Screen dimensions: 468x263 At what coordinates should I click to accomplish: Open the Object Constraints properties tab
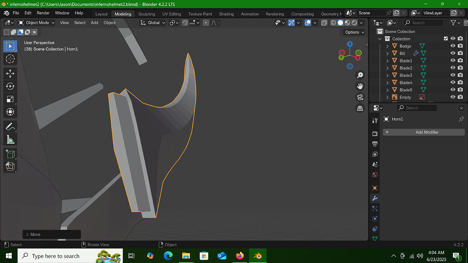(x=375, y=229)
